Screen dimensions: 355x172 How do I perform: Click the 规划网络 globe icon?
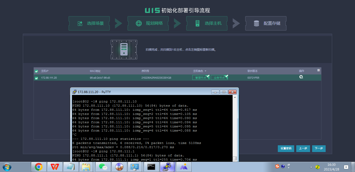(139, 23)
